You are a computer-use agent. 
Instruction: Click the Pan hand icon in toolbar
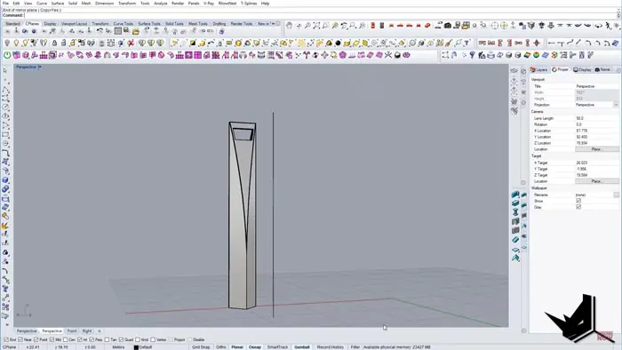pos(289,26)
